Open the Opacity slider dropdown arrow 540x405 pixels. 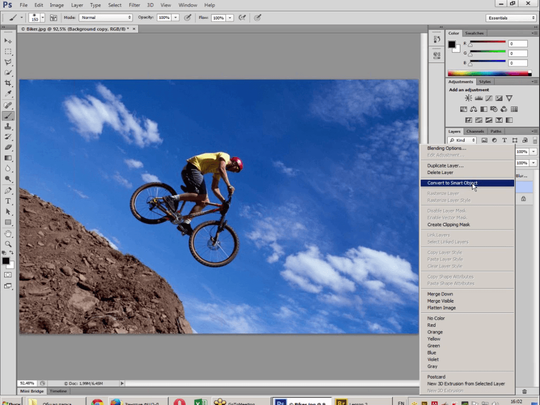[x=175, y=17]
